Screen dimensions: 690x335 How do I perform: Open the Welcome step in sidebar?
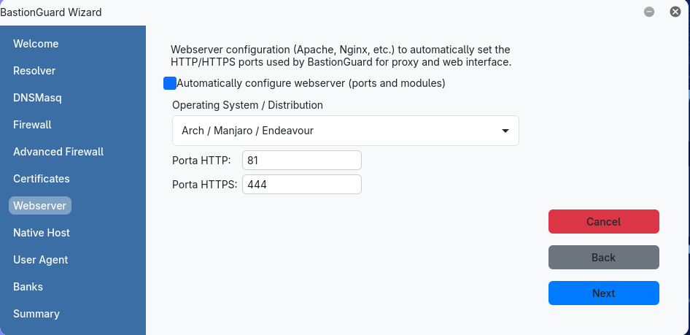point(36,44)
